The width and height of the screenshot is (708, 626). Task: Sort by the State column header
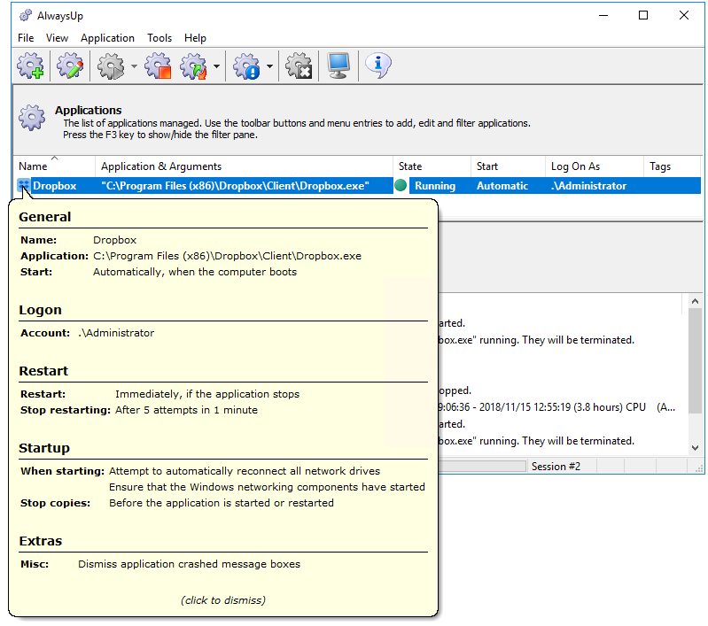(x=432, y=166)
